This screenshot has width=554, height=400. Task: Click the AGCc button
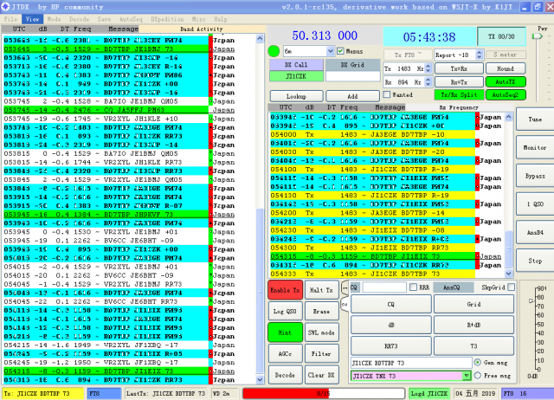point(285,354)
